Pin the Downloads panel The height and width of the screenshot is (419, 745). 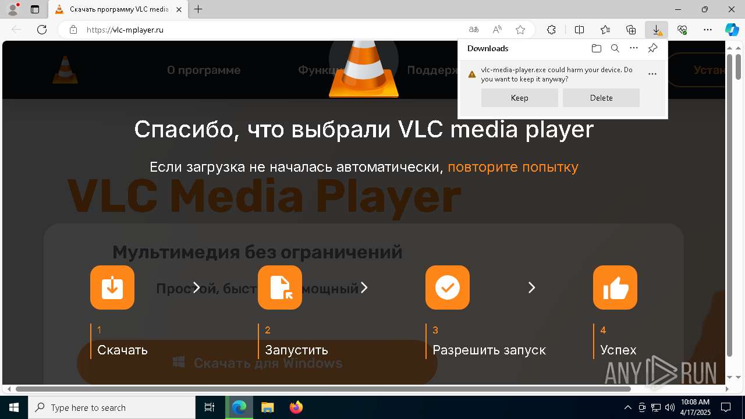click(652, 48)
